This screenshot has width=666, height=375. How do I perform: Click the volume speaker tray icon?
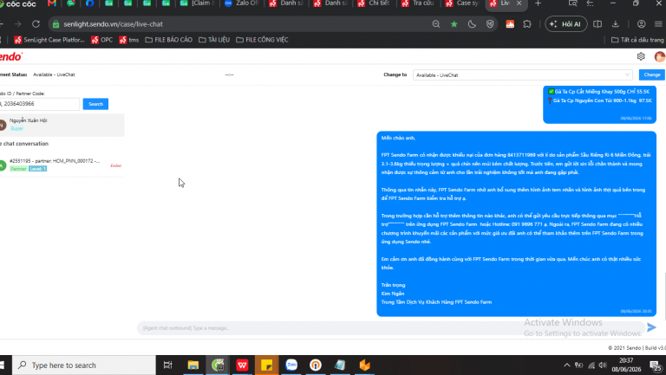603,365
